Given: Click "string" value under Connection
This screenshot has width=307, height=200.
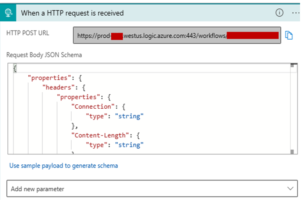Looking at the screenshot, I should pos(129,116).
